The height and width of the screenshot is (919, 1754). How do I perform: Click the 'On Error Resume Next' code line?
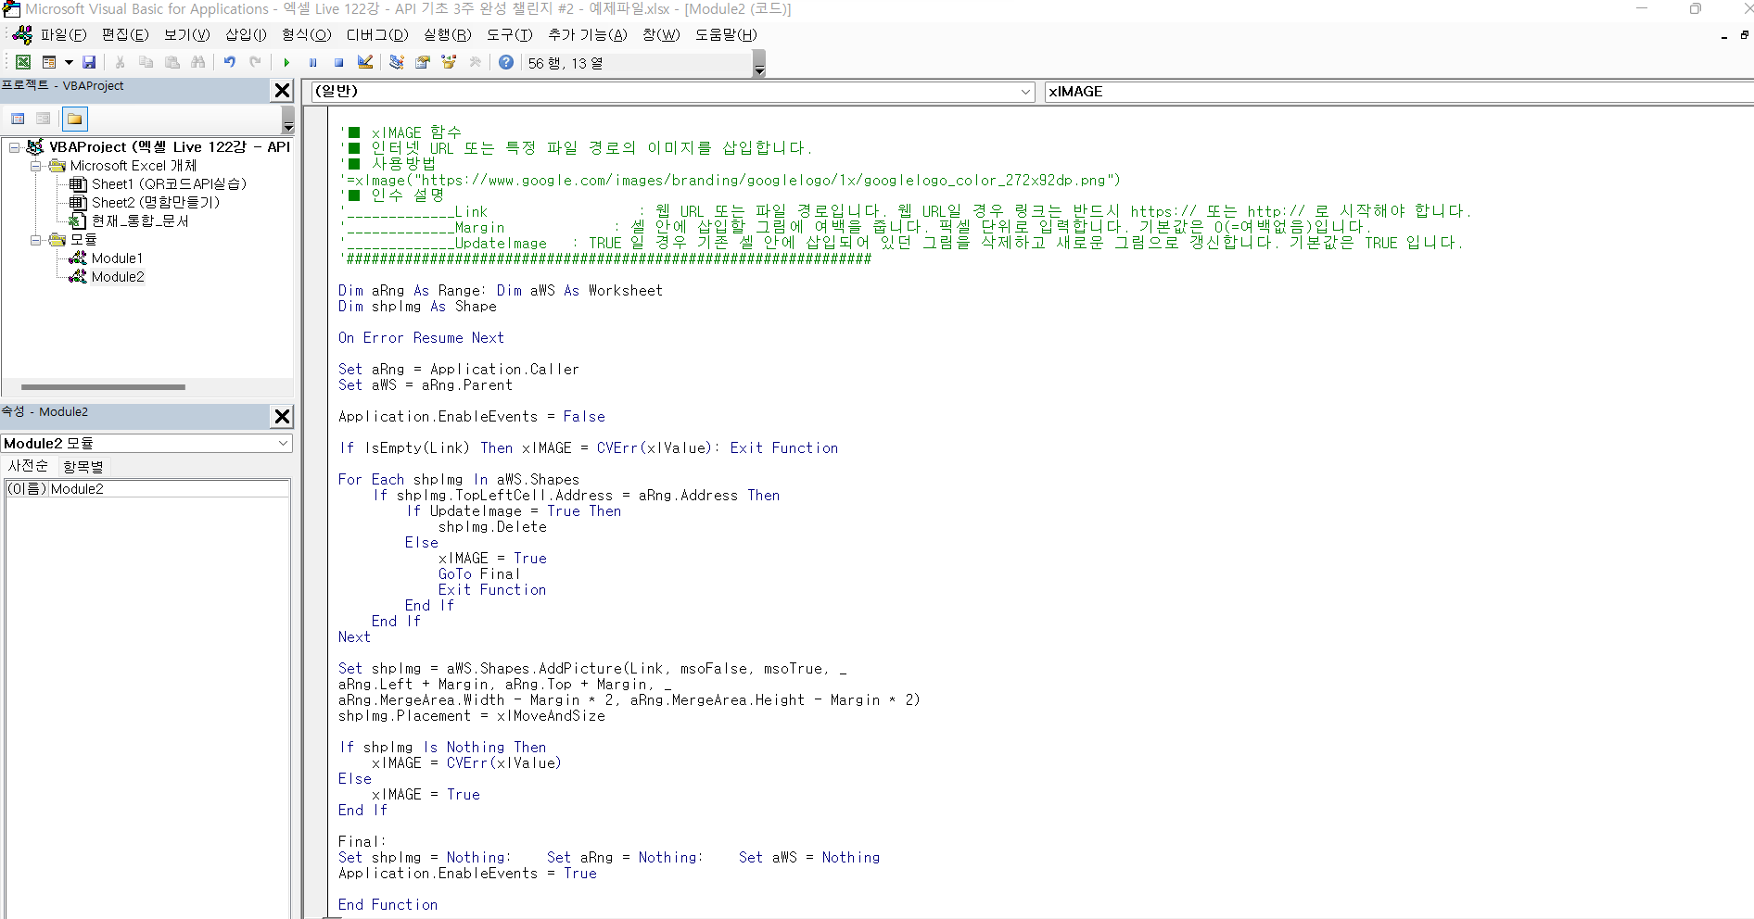pyautogui.click(x=421, y=338)
